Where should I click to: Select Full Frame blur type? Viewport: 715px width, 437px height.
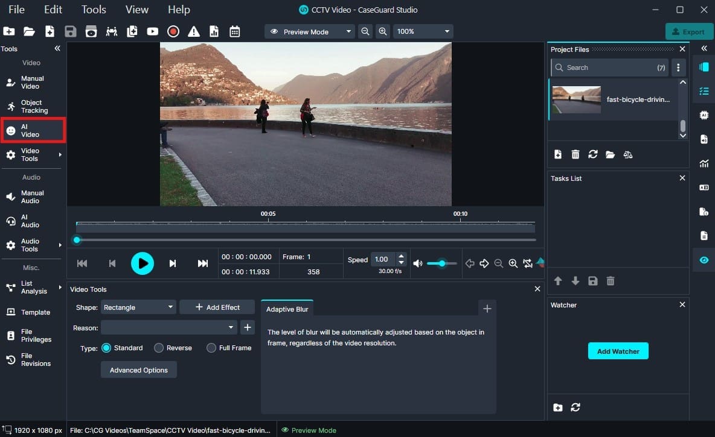(211, 348)
